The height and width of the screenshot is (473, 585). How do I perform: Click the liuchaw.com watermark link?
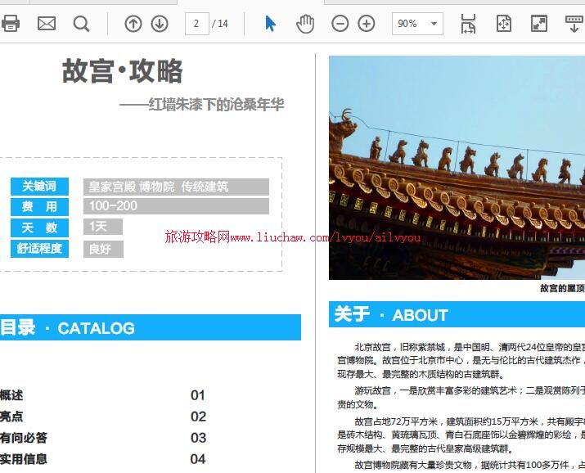[293, 237]
